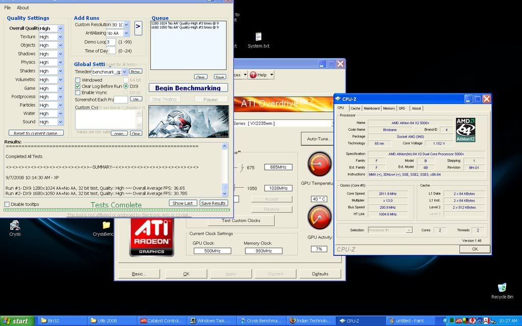Screen dimensions: 522x326
Task: Click the CPU-Z title bar icon
Action: [338, 99]
